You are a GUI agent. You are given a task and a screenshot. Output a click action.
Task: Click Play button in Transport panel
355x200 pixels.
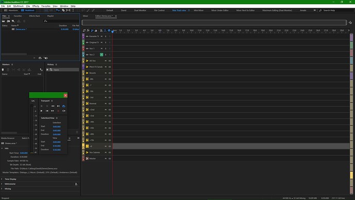tap(42, 111)
